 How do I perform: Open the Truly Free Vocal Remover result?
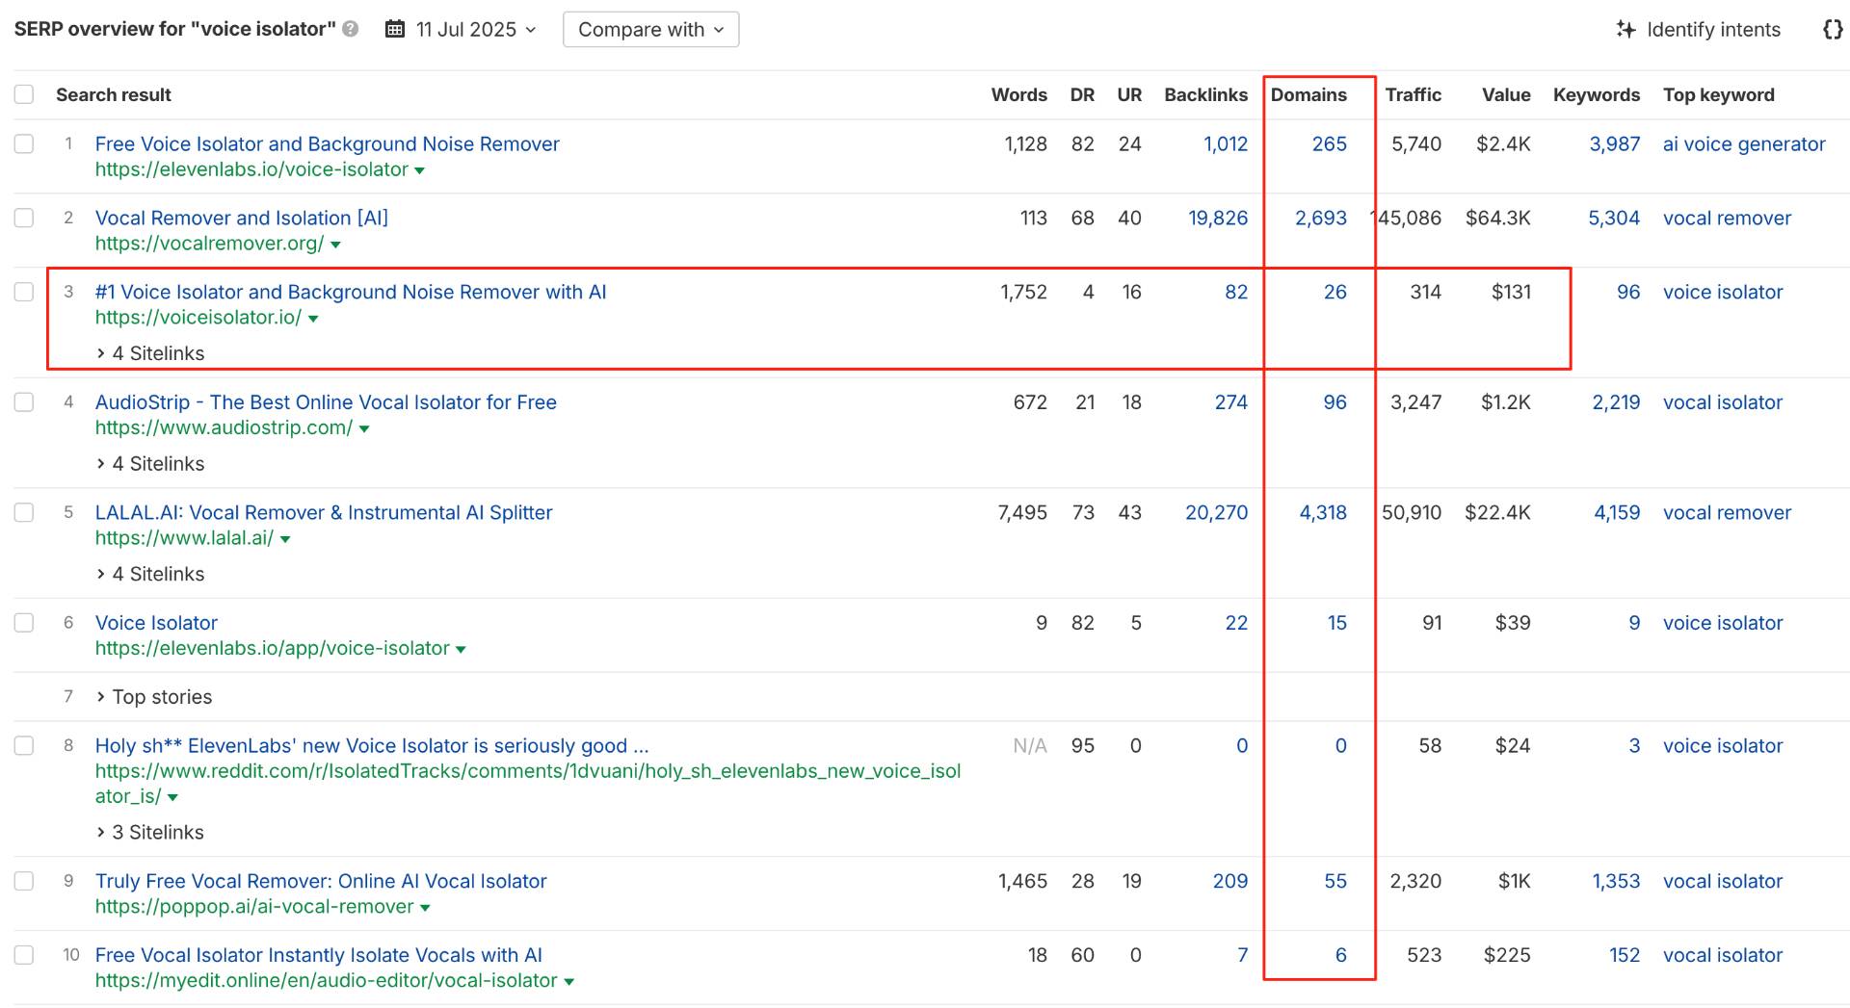coord(321,881)
